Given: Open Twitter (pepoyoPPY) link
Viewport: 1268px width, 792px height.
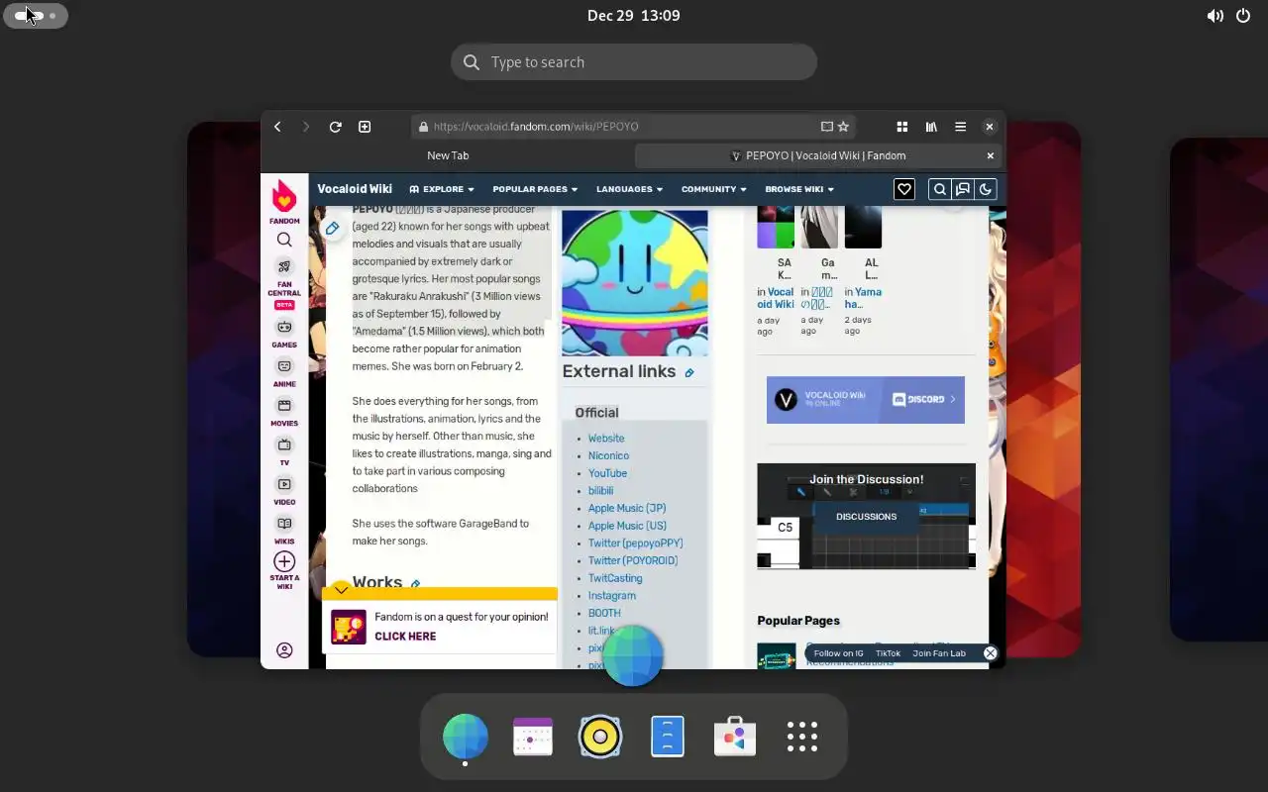Looking at the screenshot, I should pos(635,544).
